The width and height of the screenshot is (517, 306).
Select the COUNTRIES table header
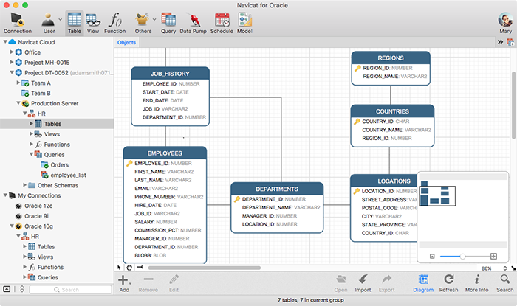pos(392,111)
